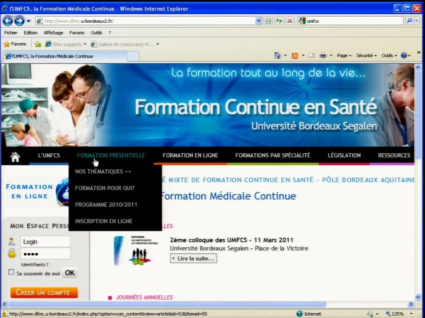Expand the command bar overflow chevron

[x=418, y=52]
